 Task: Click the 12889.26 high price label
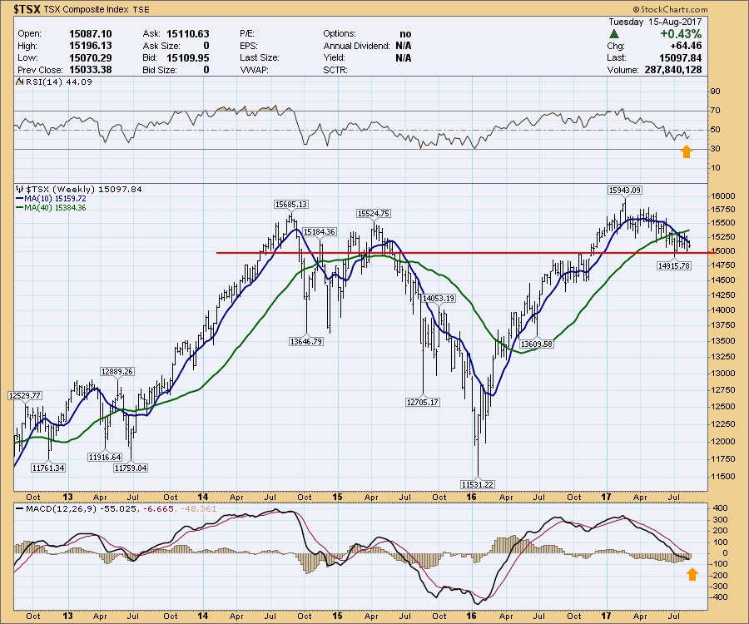[x=117, y=371]
